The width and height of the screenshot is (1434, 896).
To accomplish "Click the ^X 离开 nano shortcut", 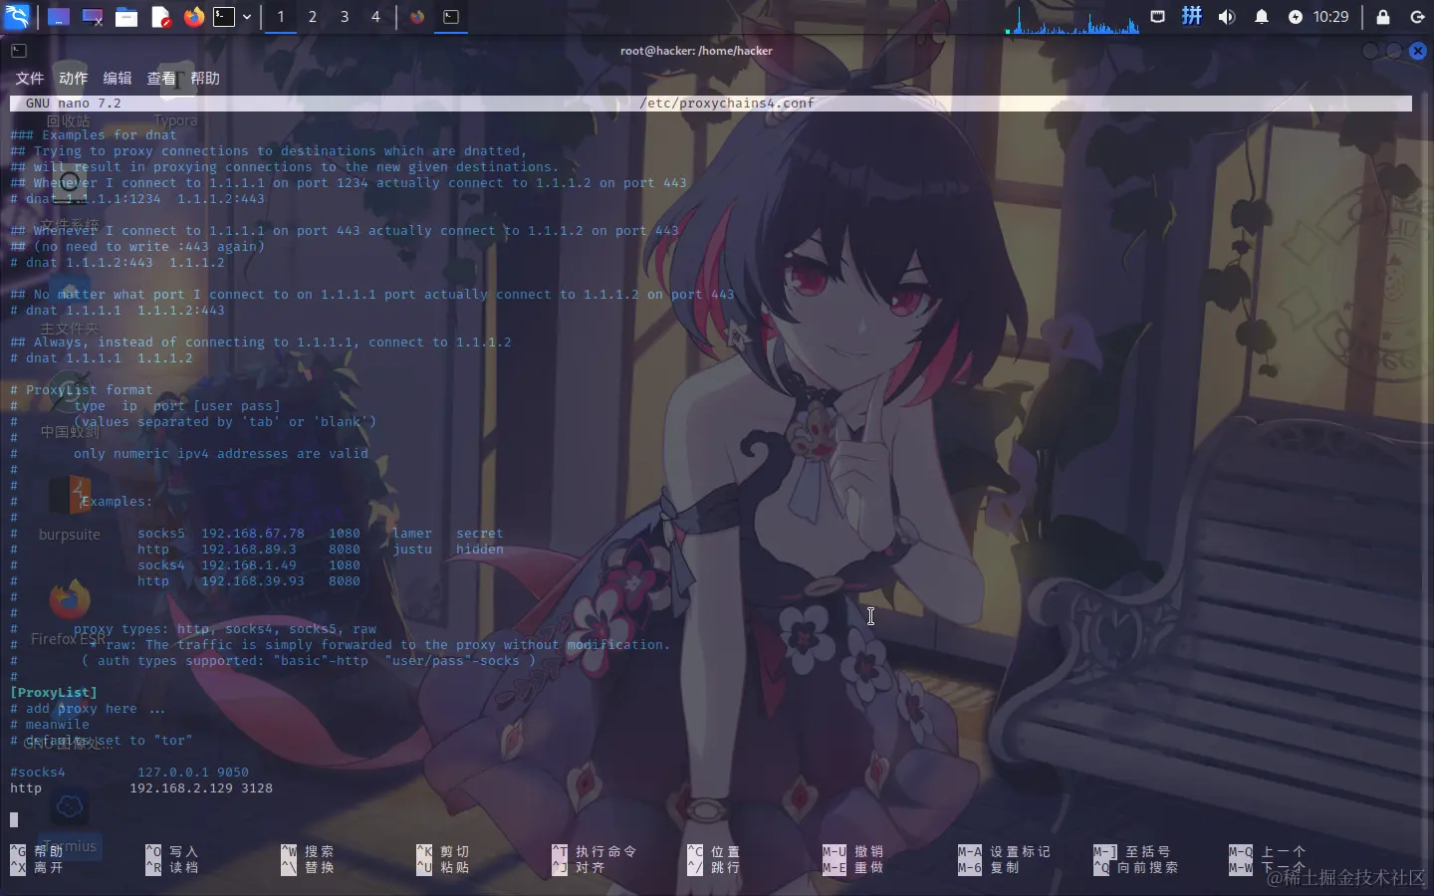I will [x=37, y=868].
